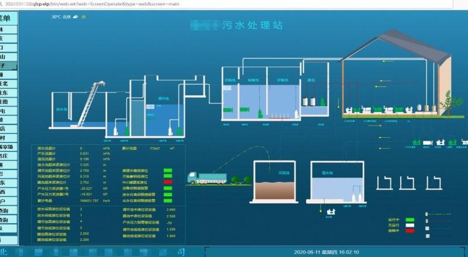Click the leftmost of three dosing tank outlines

(x=384, y=183)
